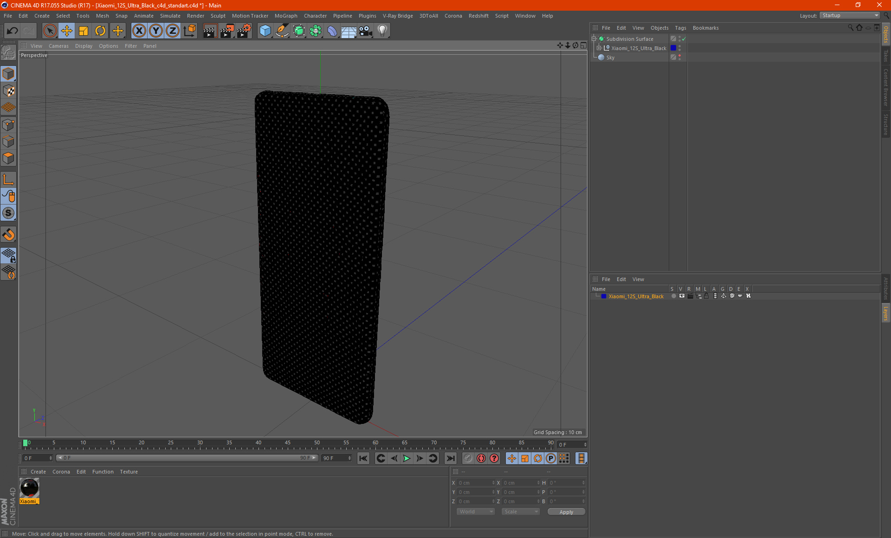Select the Move tool

[67, 31]
